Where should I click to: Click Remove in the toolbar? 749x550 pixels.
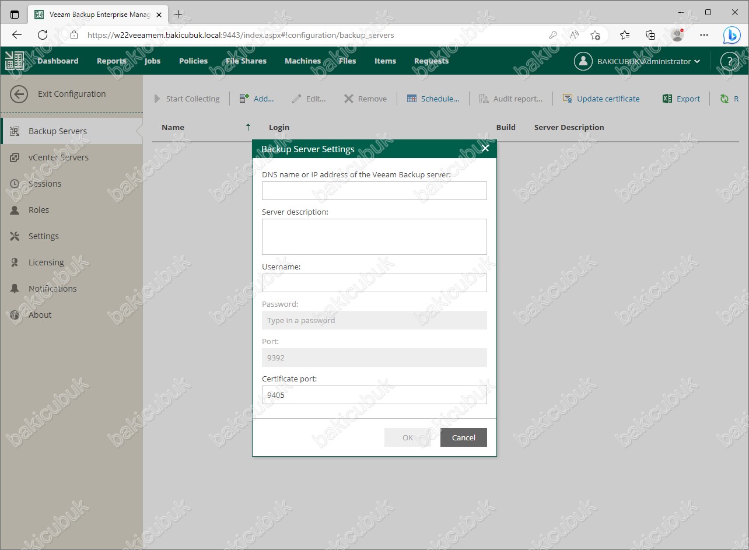tap(365, 99)
